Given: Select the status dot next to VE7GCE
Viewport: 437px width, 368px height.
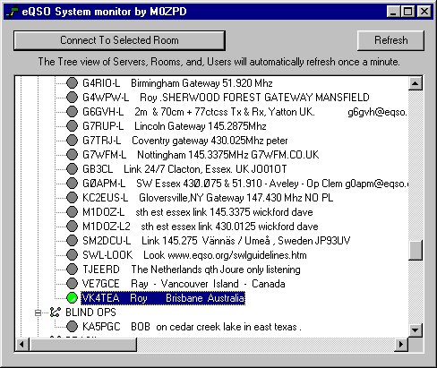Looking at the screenshot, I should click(x=72, y=283).
